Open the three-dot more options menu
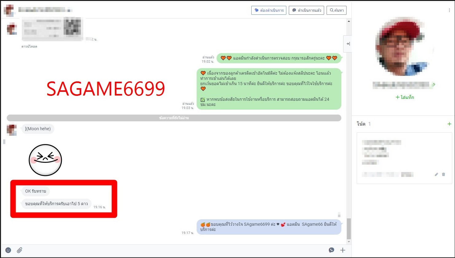 pos(449,10)
